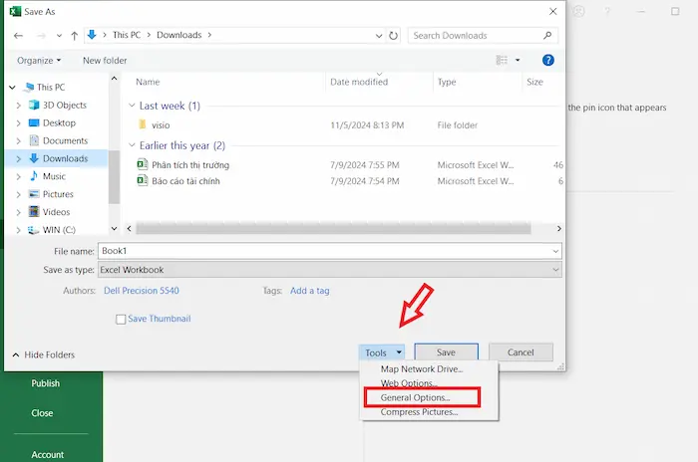Expand the 3D Objects tree node
The width and height of the screenshot is (698, 462).
[x=18, y=106]
